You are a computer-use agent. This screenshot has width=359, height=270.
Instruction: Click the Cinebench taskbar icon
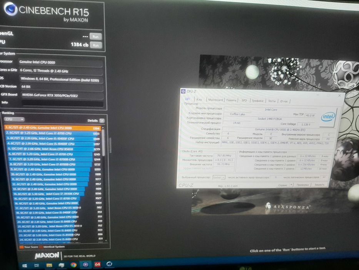[x=109, y=264]
